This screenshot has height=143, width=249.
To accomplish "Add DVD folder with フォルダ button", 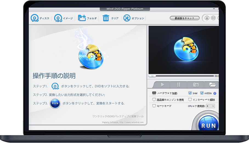I will [x=87, y=18].
